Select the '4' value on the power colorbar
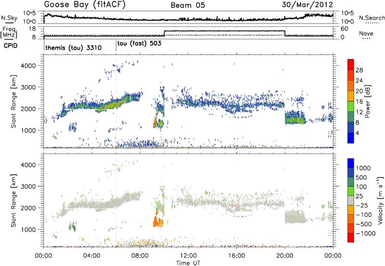The image size is (385, 266). [x=357, y=133]
